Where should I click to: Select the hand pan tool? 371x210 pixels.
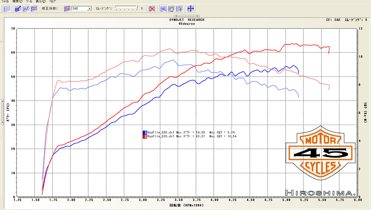coord(171,8)
